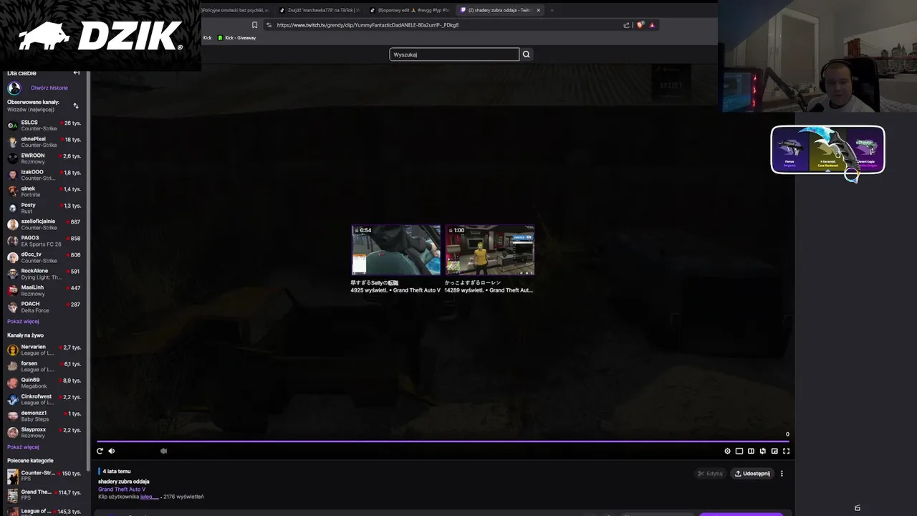Mute the player via the speaker icon
This screenshot has width=917, height=516.
[x=111, y=451]
